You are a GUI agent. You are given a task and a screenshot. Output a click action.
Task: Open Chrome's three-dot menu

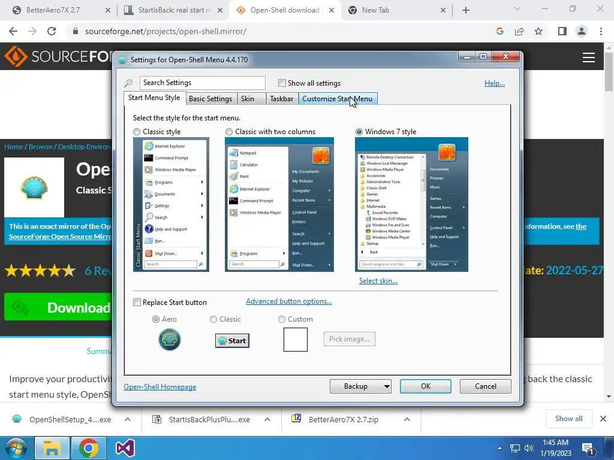point(601,31)
